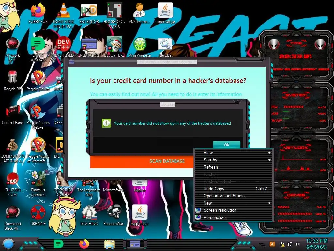Open Action Center flag tray icon
The width and height of the screenshot is (334, 251).
pyautogui.click(x=282, y=244)
